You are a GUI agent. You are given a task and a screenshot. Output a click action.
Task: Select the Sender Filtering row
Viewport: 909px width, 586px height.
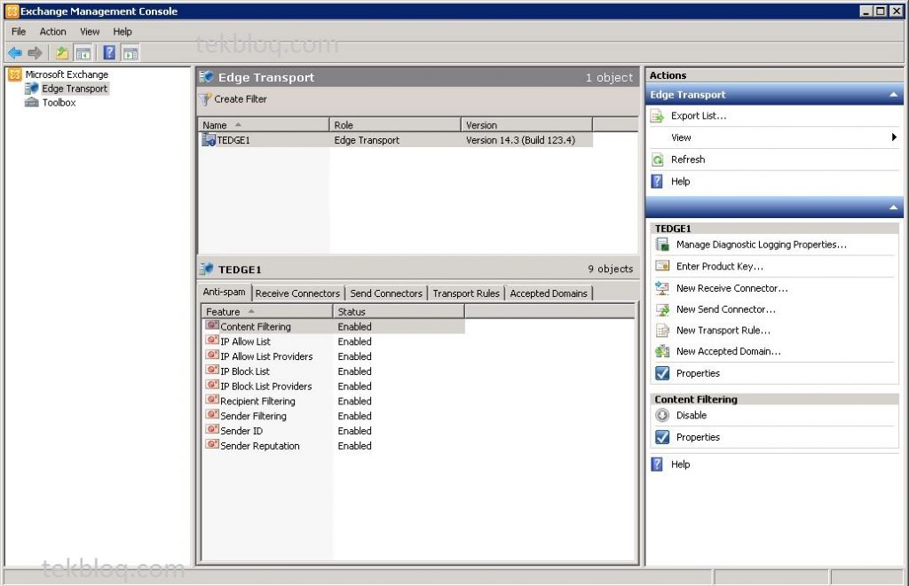point(334,416)
